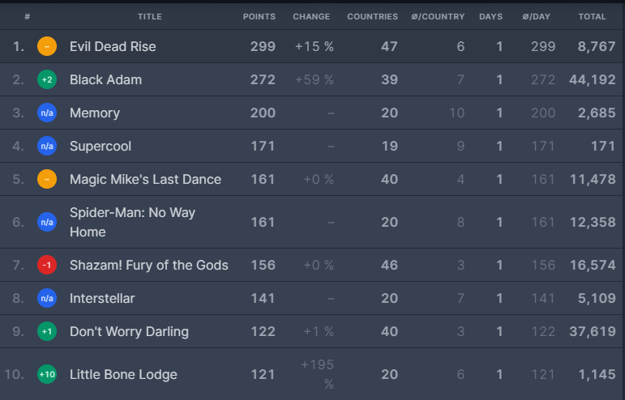This screenshot has height=400, width=625.
Task: Click the green +1 badge for Don't Worry Darling
Action: coord(47,331)
